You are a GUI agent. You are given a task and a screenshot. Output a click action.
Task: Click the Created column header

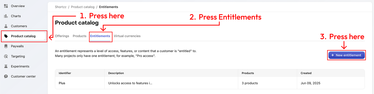click(306, 73)
